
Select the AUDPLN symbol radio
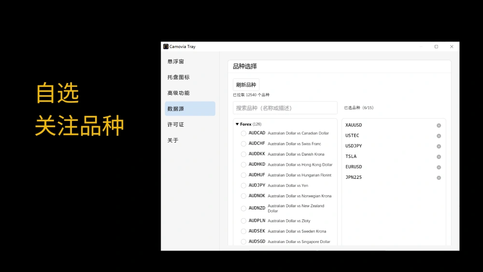point(243,221)
